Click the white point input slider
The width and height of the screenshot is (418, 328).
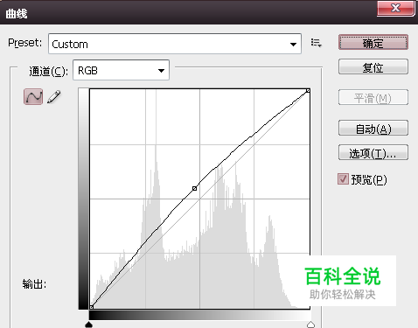tap(310, 325)
